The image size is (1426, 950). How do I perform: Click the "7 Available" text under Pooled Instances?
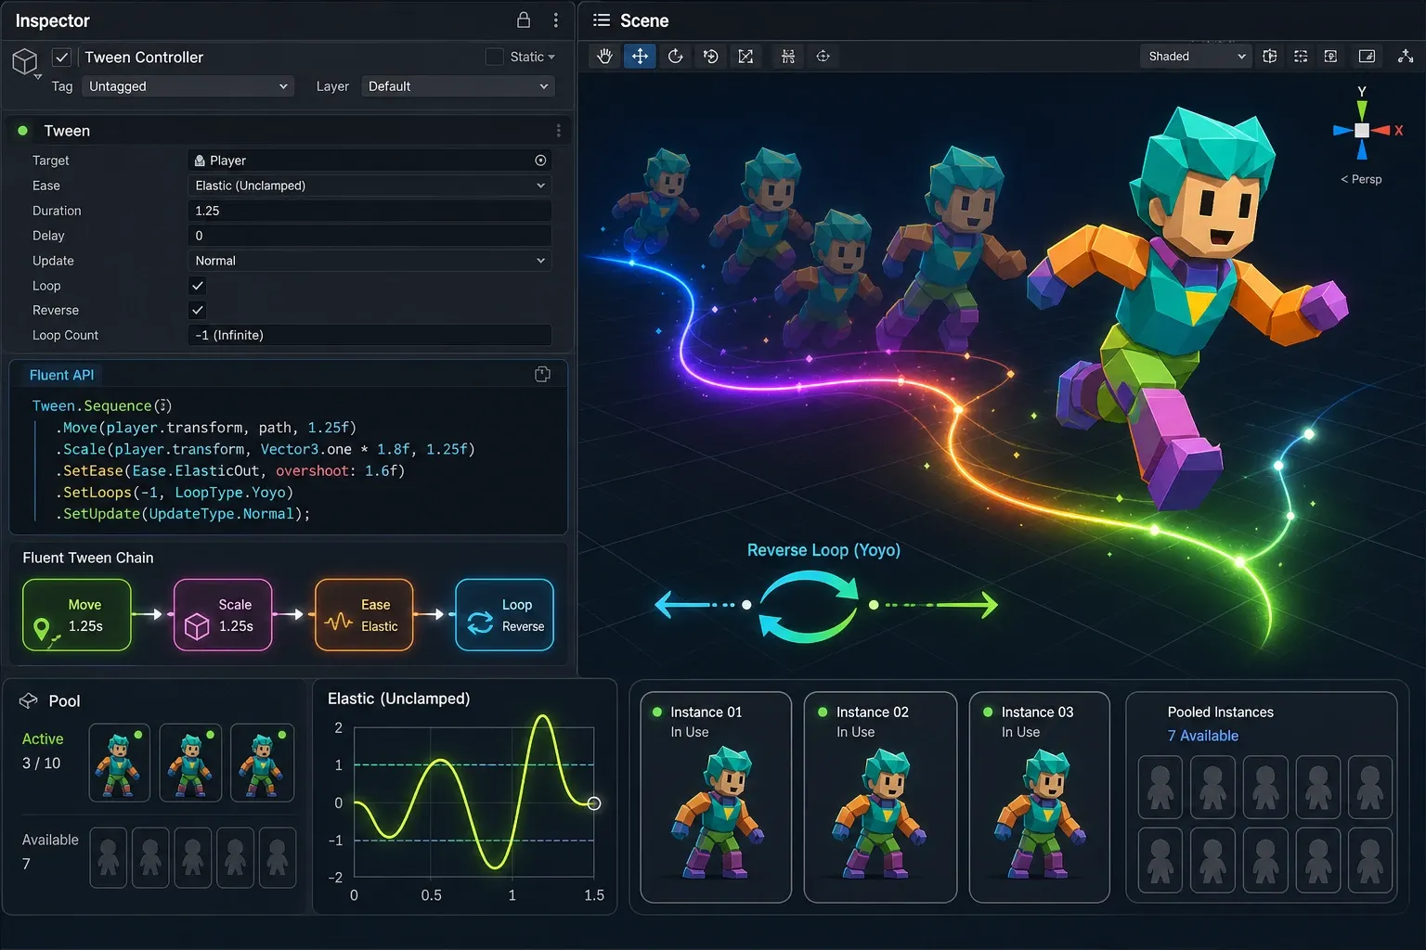point(1203,736)
